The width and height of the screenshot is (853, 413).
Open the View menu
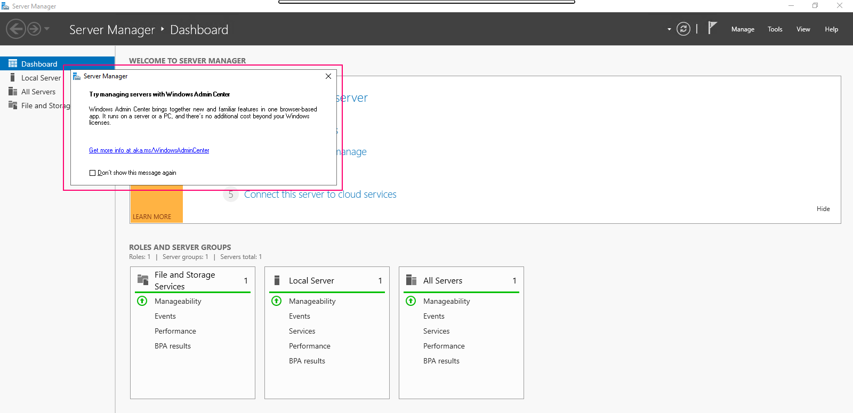click(x=803, y=29)
